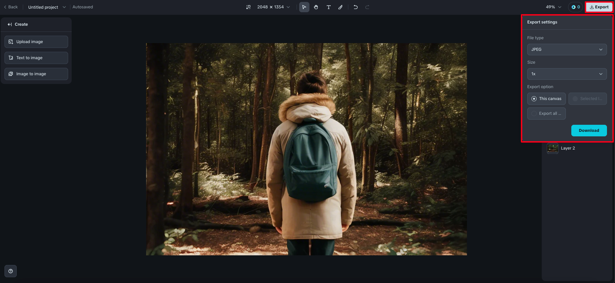Open Text to image generator

click(36, 58)
